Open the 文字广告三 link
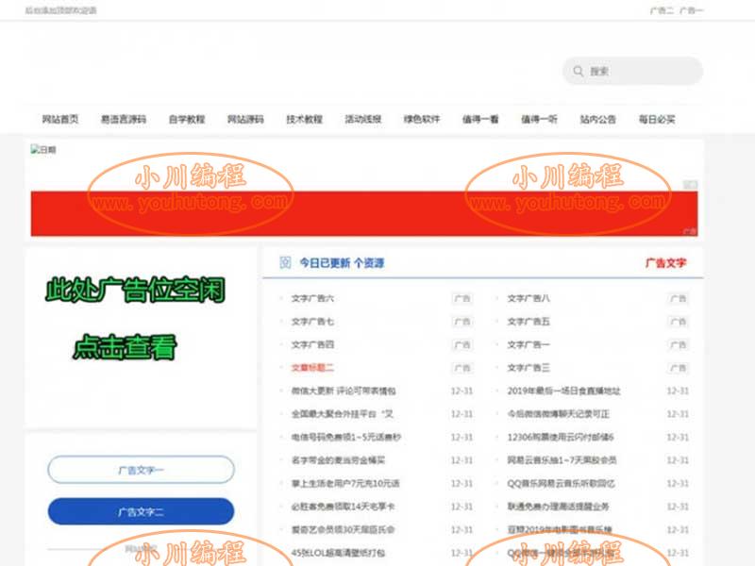The image size is (755, 566). point(528,368)
